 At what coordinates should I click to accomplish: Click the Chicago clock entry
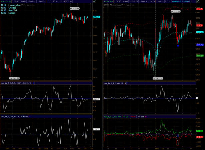pyautogui.click(x=8, y=8)
